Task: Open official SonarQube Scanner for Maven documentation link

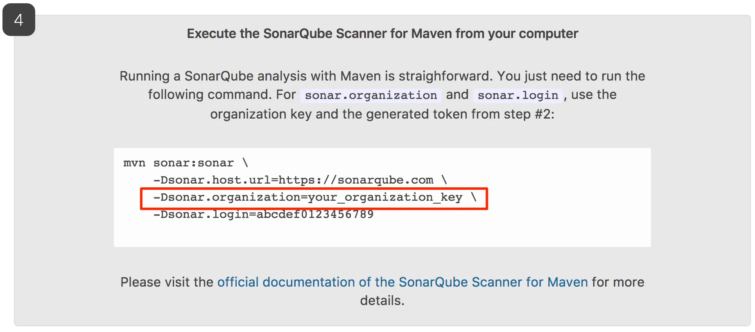Action: 402,282
